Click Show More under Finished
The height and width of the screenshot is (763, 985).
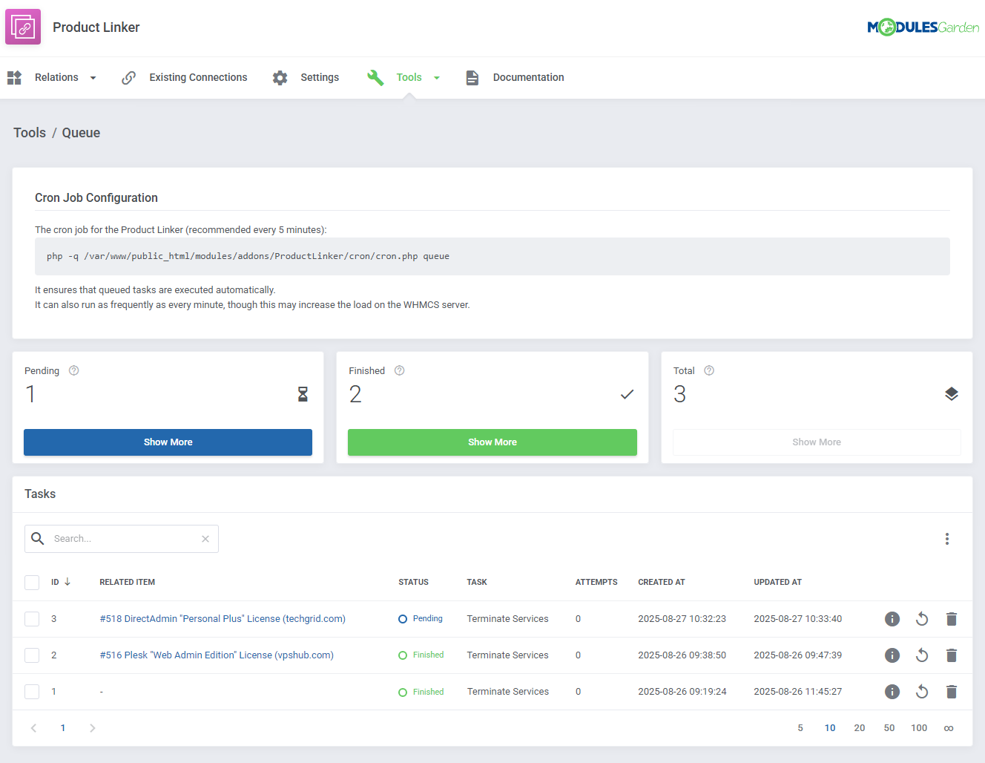[x=492, y=442]
